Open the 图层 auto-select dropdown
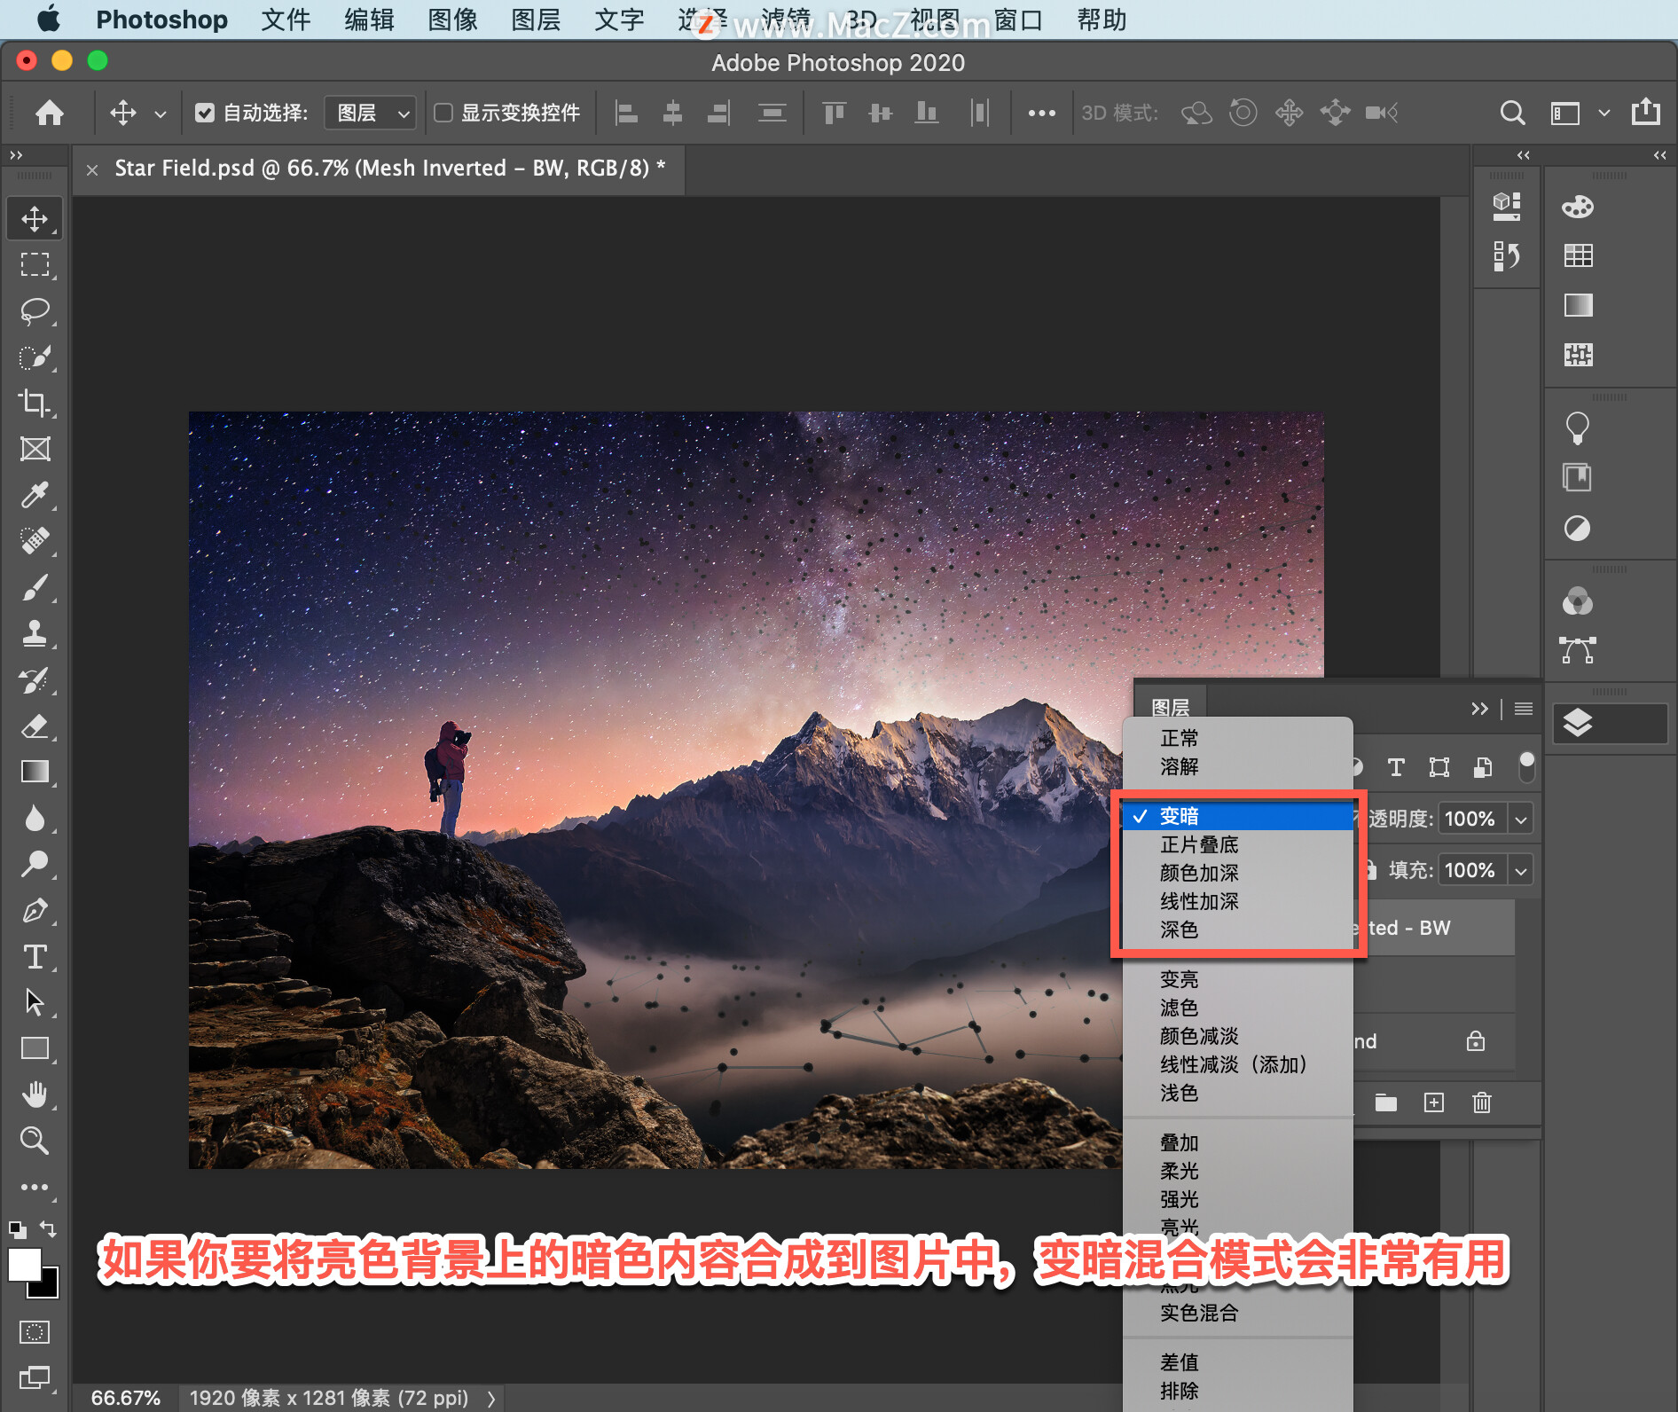The image size is (1678, 1412). [370, 113]
